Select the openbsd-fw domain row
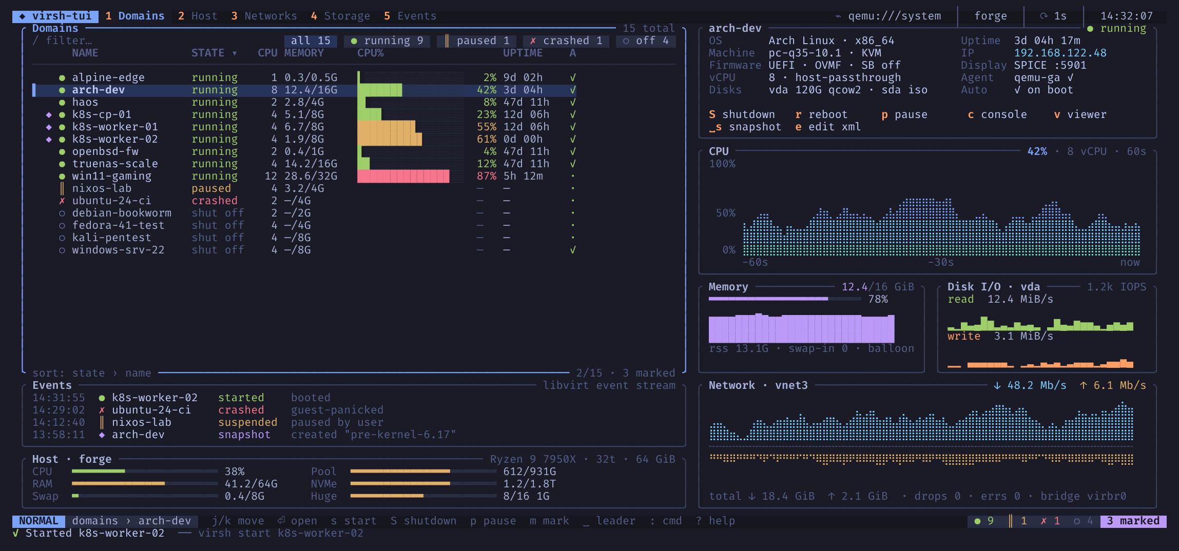1179x551 pixels. pyautogui.click(x=304, y=151)
